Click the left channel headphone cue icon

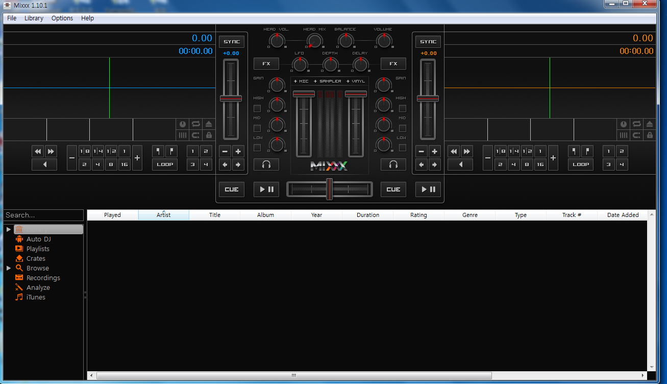tap(266, 164)
